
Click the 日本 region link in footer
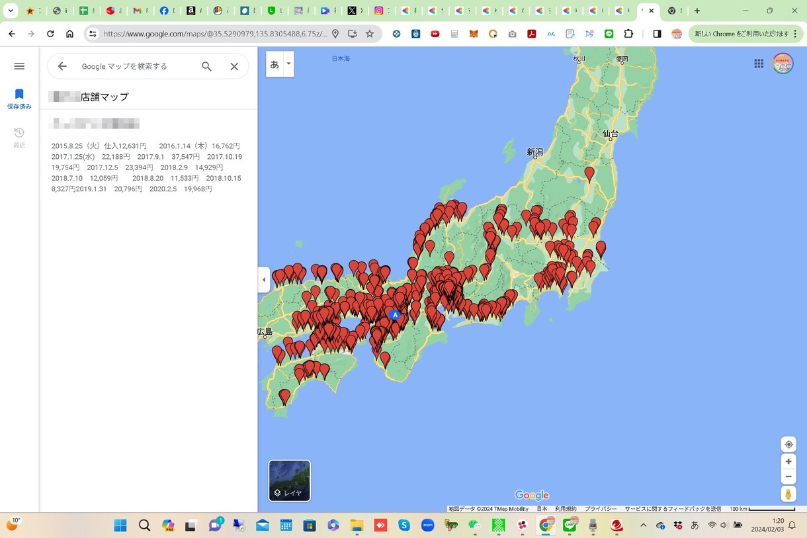point(542,509)
